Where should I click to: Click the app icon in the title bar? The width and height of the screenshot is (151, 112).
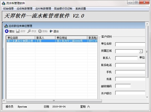(4, 3)
